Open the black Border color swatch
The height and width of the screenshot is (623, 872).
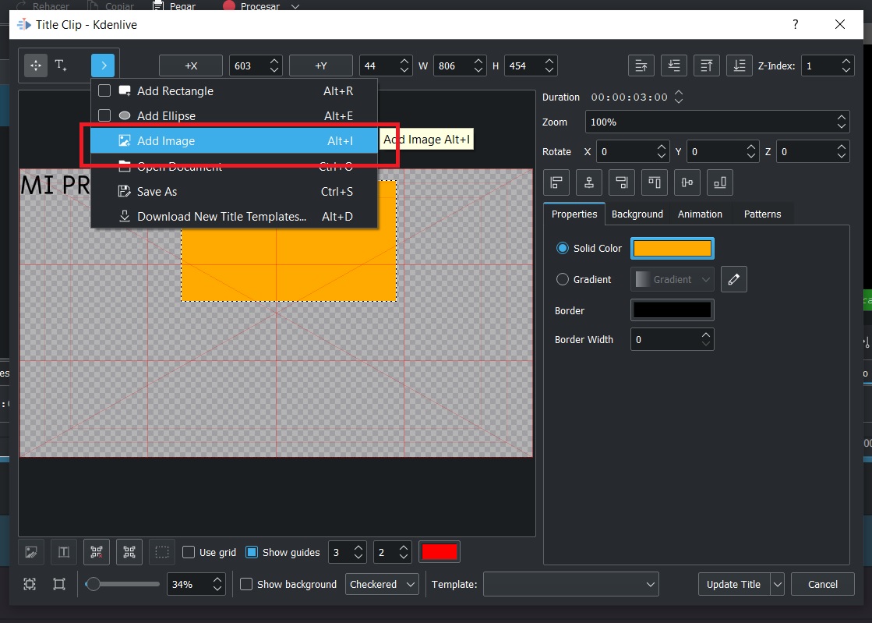pyautogui.click(x=673, y=310)
